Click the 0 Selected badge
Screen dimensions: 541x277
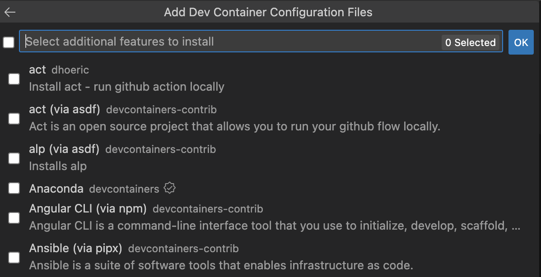coord(470,42)
